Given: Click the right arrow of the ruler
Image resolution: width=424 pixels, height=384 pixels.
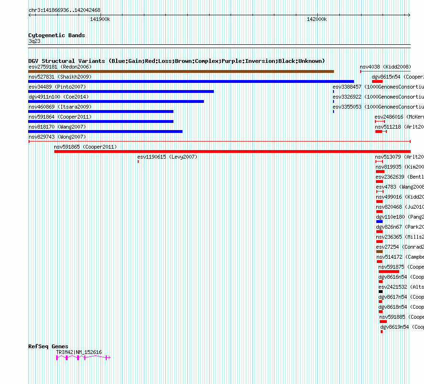Looking at the screenshot, I should point(409,15).
